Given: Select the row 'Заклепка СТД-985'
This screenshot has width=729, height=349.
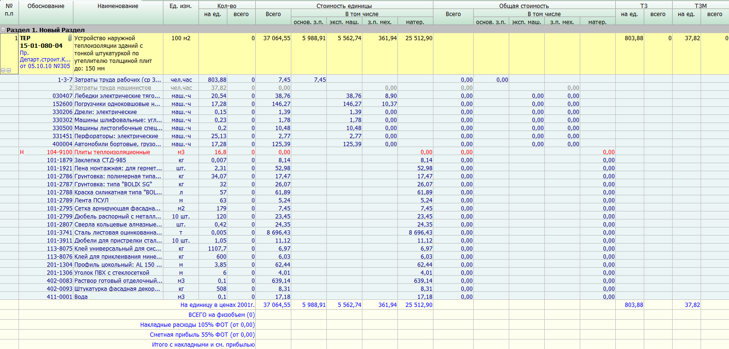Looking at the screenshot, I should point(364,160).
